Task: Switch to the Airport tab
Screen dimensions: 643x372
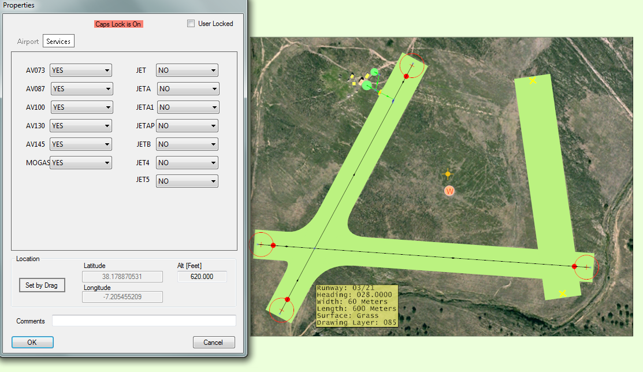Action: click(28, 42)
